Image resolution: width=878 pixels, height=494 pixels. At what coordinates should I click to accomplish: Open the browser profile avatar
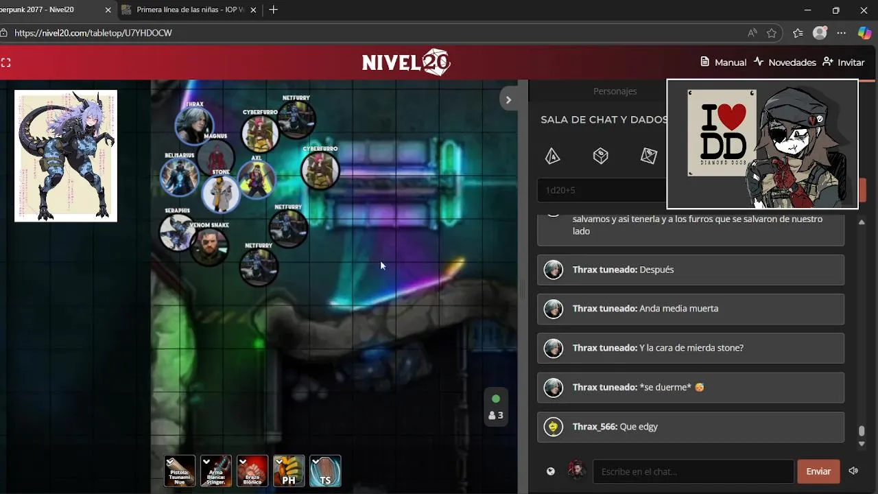(820, 33)
